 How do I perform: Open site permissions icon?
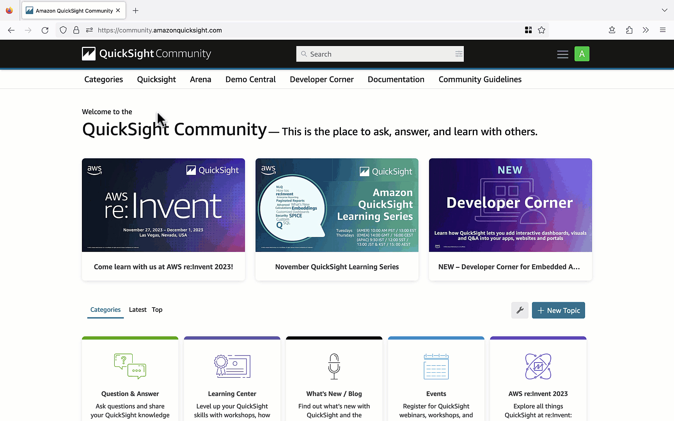pos(89,30)
